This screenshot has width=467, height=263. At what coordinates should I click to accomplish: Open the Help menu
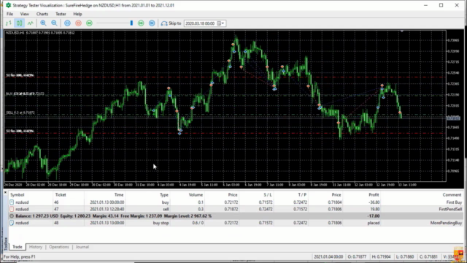click(77, 14)
